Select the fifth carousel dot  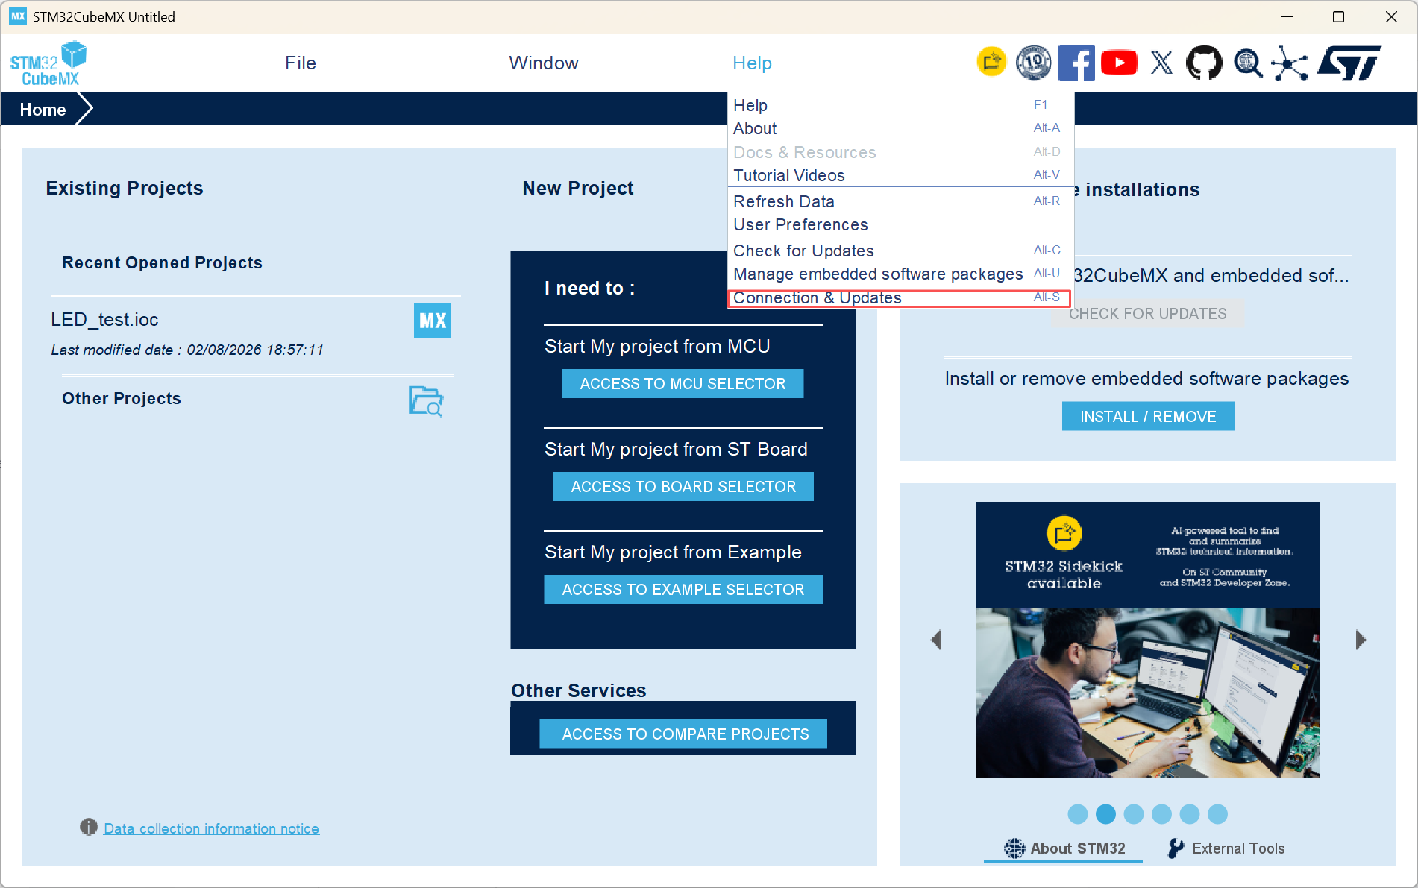click(1190, 814)
